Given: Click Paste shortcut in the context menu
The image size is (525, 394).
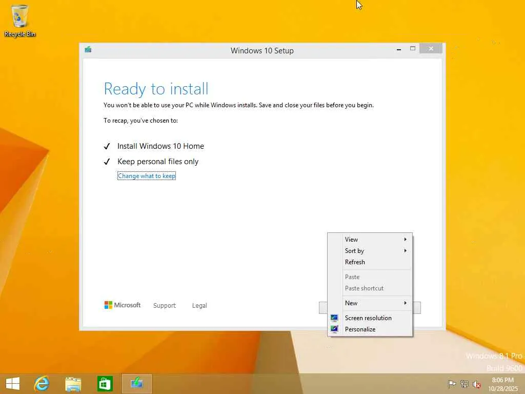Looking at the screenshot, I should pyautogui.click(x=370, y=288).
